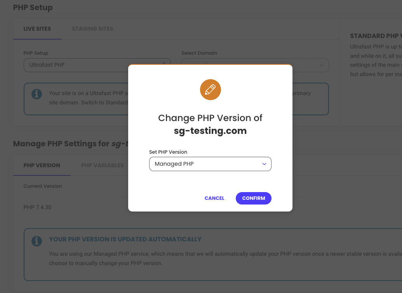Switch to the Live Sites tab
Image resolution: width=402 pixels, height=293 pixels.
[x=37, y=29]
